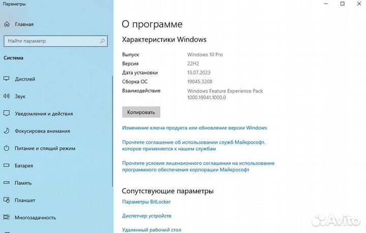The image size is (366, 233).
Task: Click the Сборка ОС label
Action: [x=135, y=82]
